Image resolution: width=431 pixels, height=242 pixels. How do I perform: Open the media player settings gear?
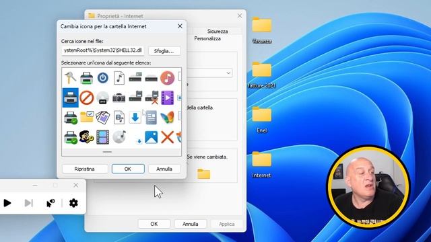(x=73, y=203)
